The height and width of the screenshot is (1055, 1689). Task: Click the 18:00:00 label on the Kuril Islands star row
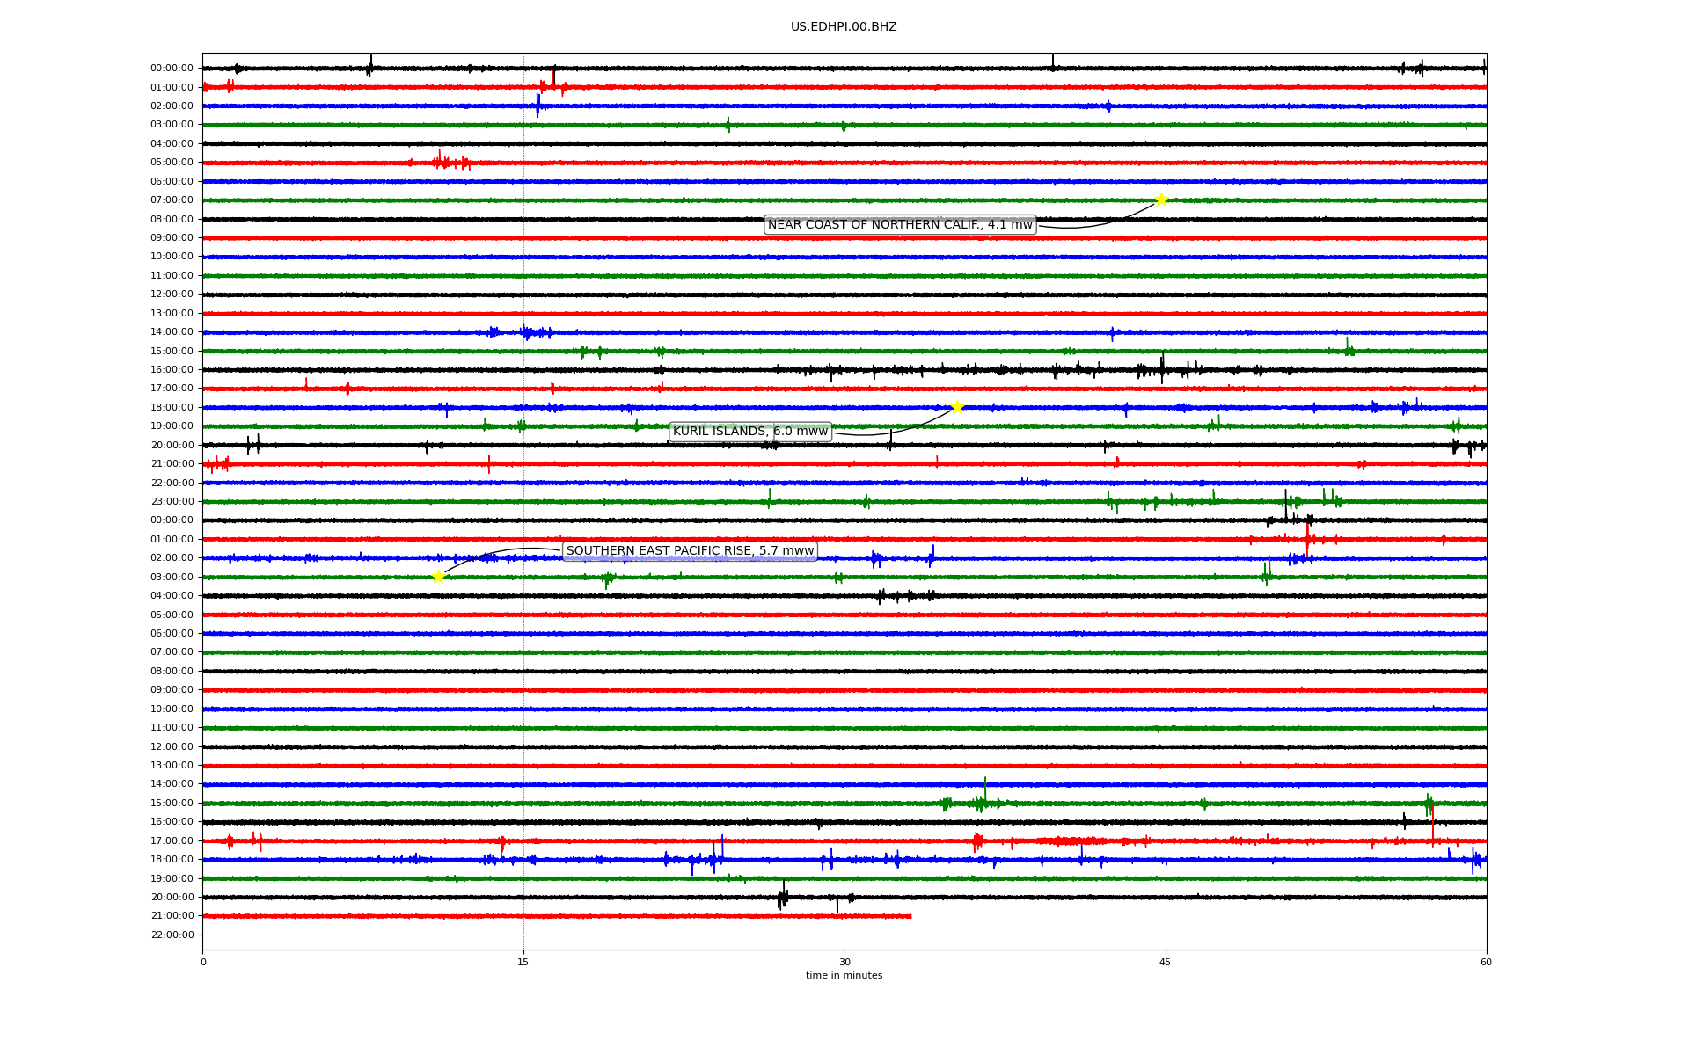pos(172,408)
